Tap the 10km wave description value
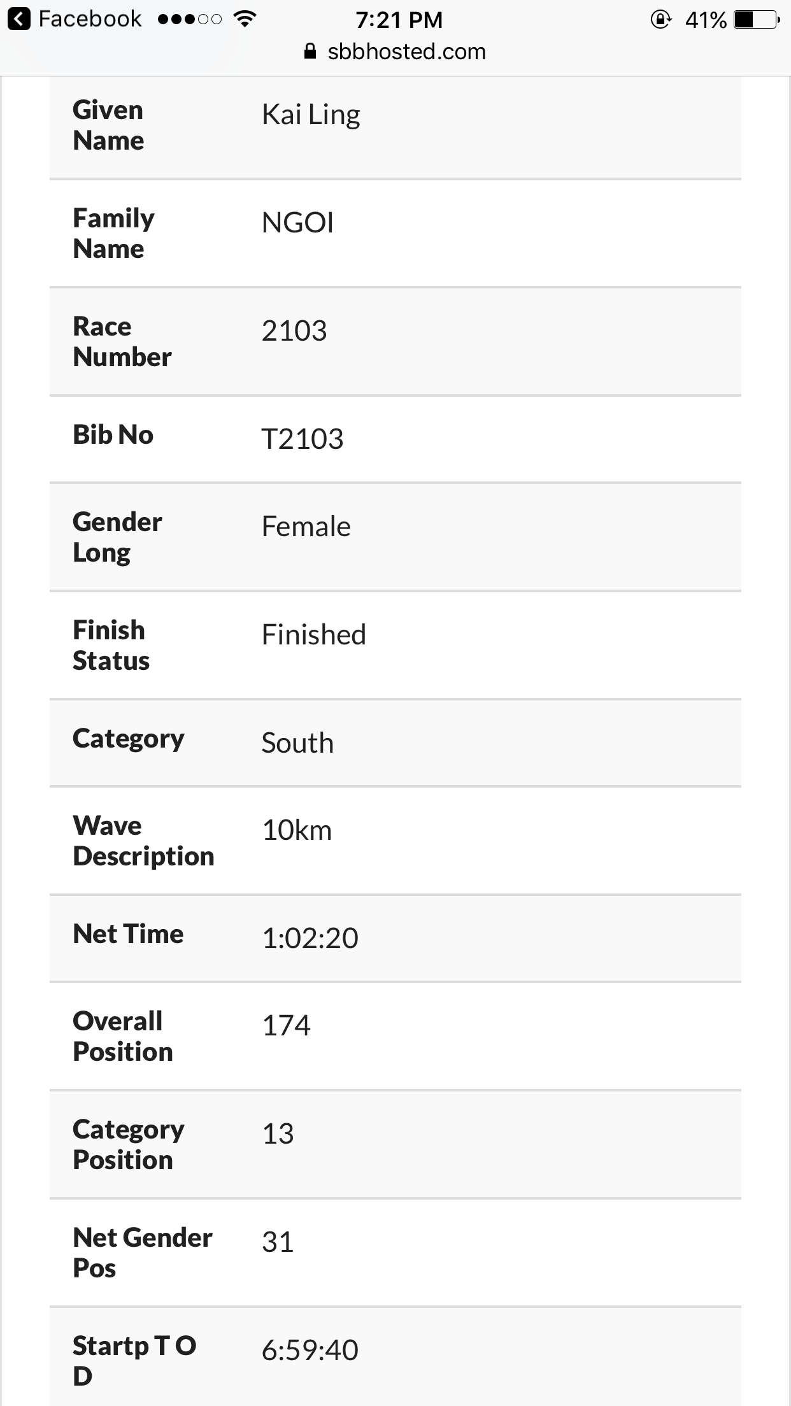Screen dimensions: 791x1406 pyautogui.click(x=297, y=831)
